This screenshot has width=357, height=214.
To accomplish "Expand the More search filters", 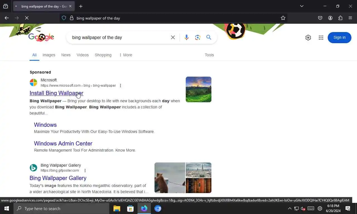I will [126, 55].
